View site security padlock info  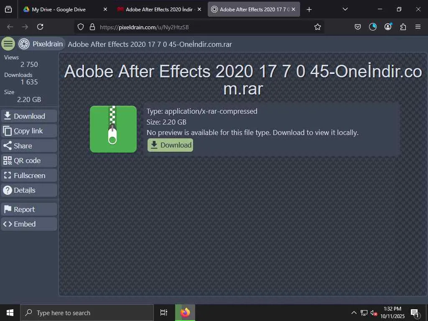click(92, 27)
